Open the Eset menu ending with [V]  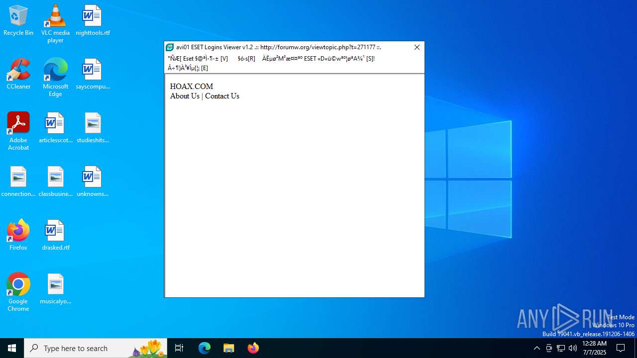[198, 59]
